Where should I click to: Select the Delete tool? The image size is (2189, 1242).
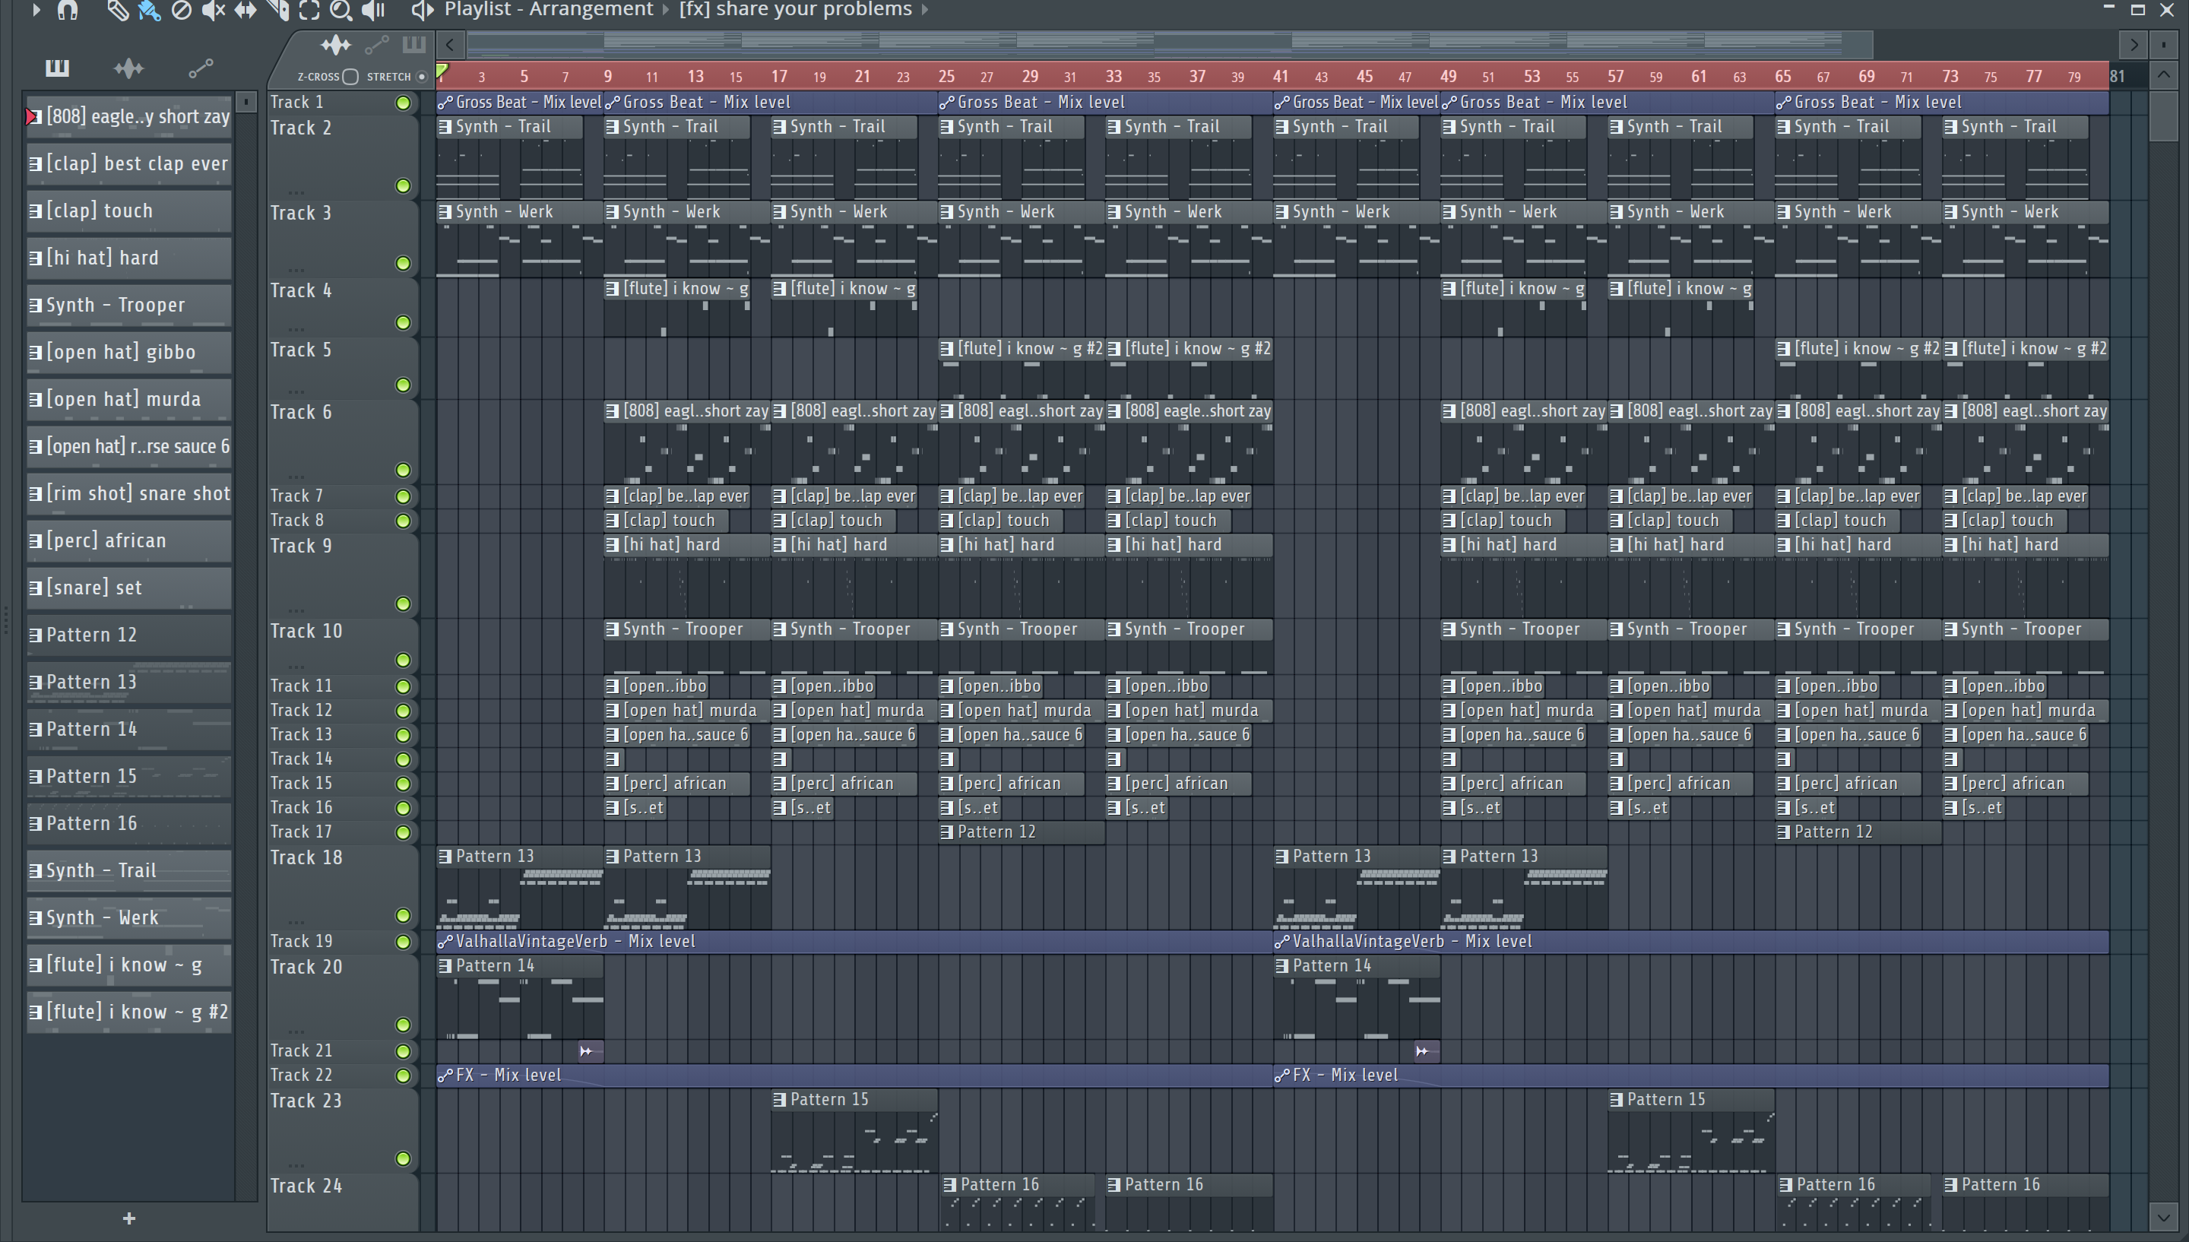(181, 10)
